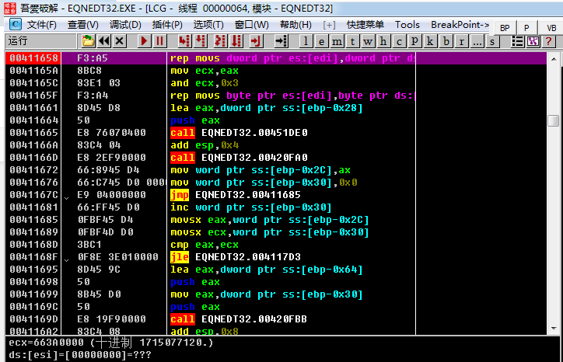The width and height of the screenshot is (563, 362).
Task: Click the cmp eax,ecx instruction
Action: pyautogui.click(x=205, y=245)
